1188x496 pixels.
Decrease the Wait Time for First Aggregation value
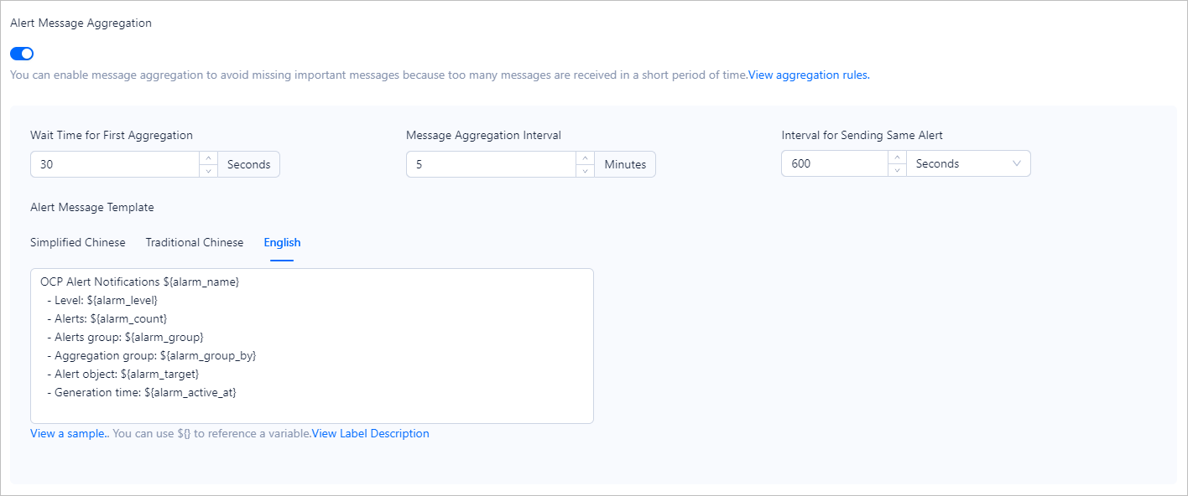pos(209,171)
